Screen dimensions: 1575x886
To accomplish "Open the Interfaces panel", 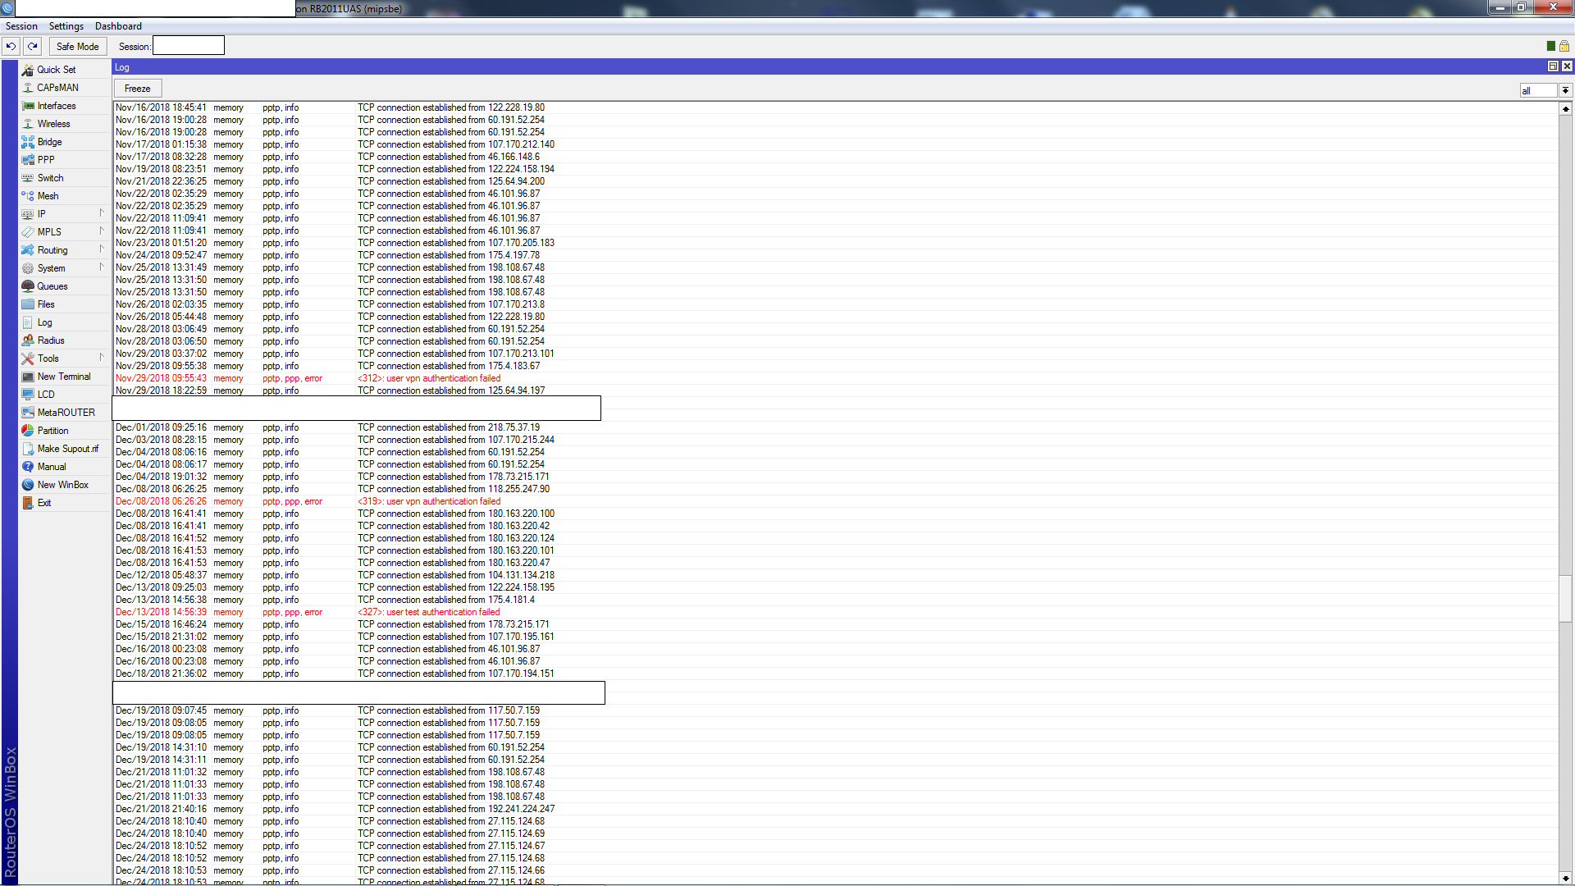I will click(56, 106).
